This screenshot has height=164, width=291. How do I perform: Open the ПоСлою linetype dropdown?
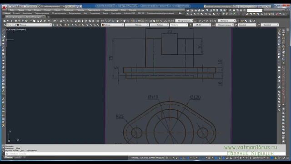tap(137, 25)
